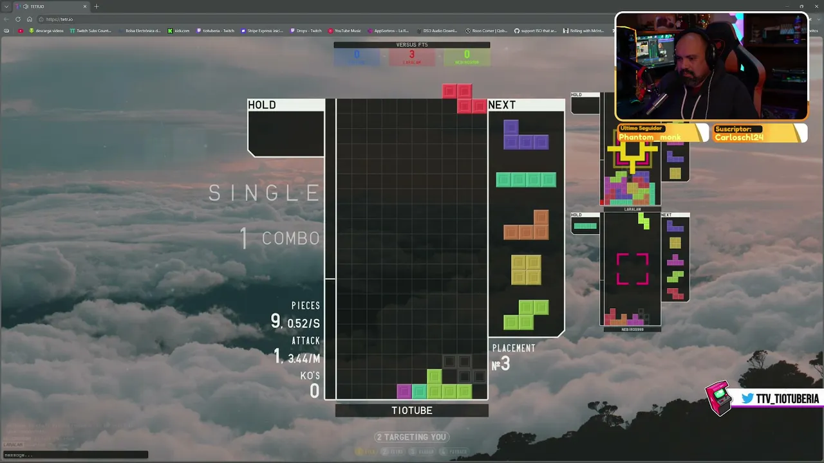
Task: Open the "Twitch Subs Count" bookmark
Action: [x=91, y=31]
